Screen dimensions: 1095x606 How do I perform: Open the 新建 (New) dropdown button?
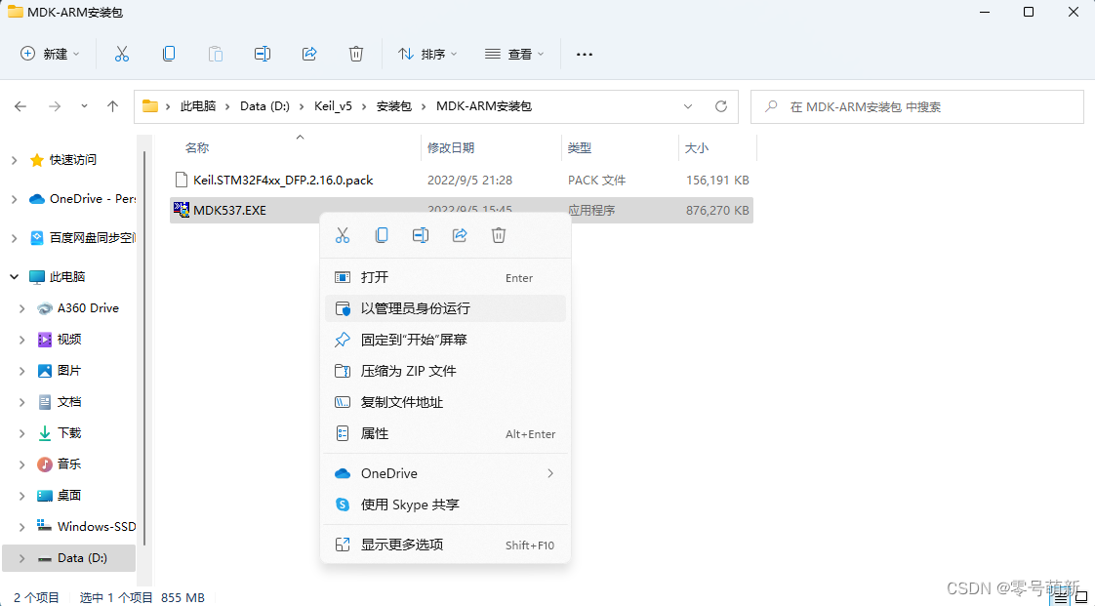point(51,54)
